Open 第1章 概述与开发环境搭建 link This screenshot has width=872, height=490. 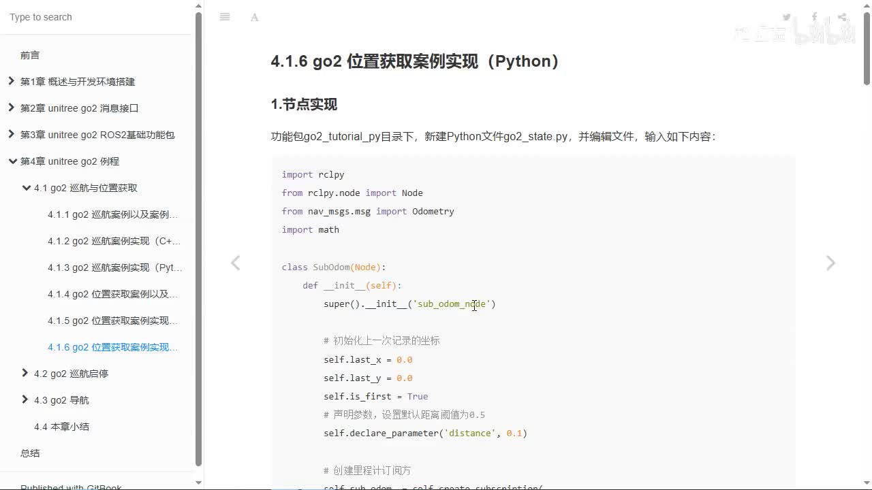(78, 82)
